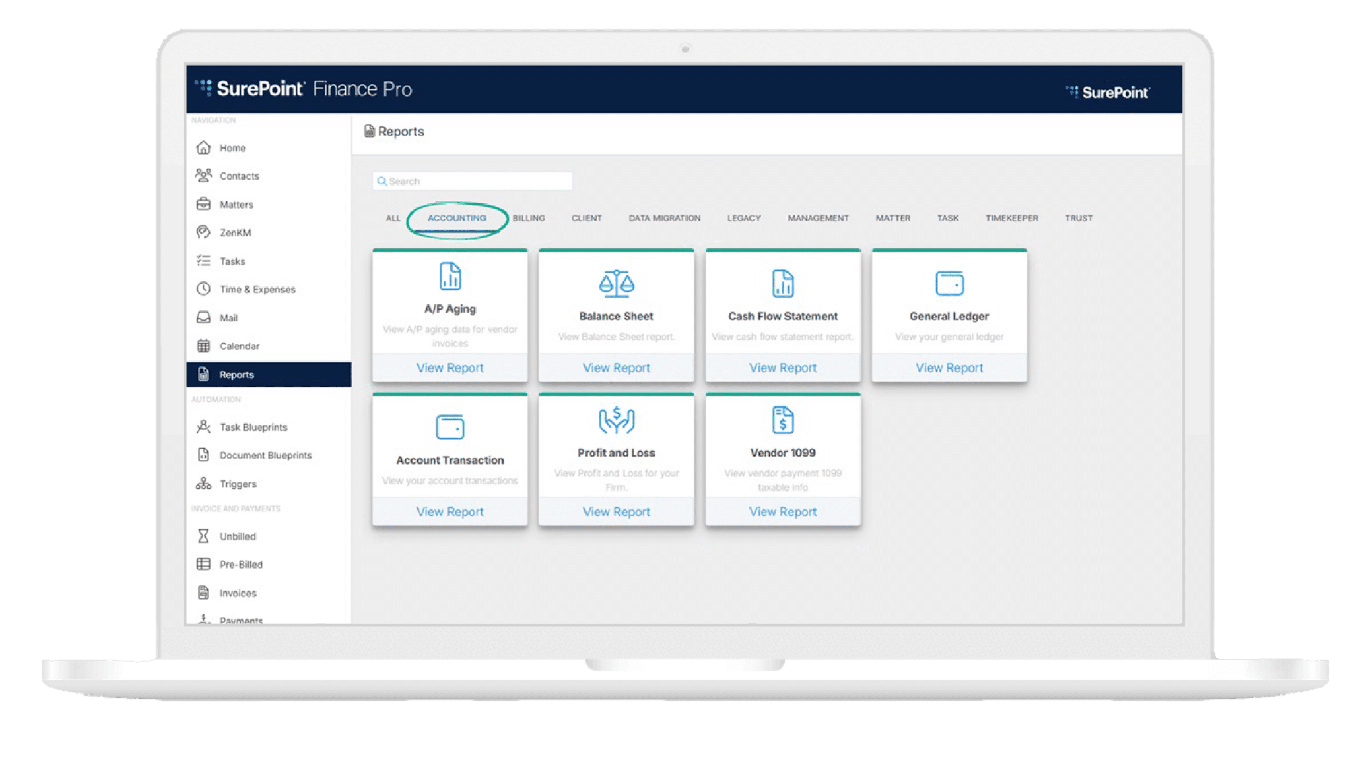
Task: Open Contacts via people icon
Action: pos(204,175)
